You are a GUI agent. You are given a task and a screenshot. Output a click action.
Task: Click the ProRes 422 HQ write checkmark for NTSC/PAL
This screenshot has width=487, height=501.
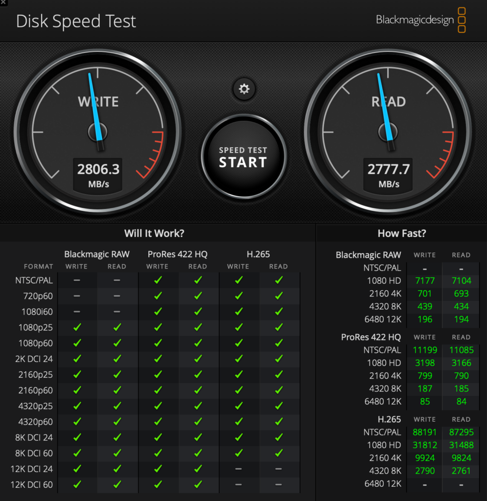(x=158, y=280)
